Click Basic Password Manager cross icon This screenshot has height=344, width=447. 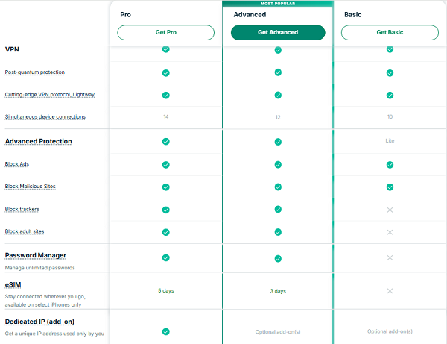click(390, 258)
